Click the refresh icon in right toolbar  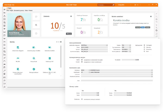tap(156, 30)
